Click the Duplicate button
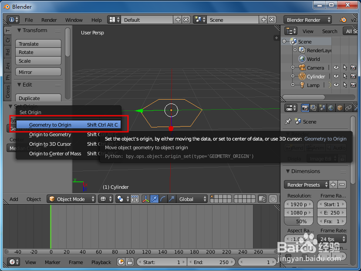 pos(38,98)
